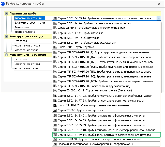Select Звено оголовка property row
Image resolution: width=165 pixels, height=147 pixels.
[25, 32]
